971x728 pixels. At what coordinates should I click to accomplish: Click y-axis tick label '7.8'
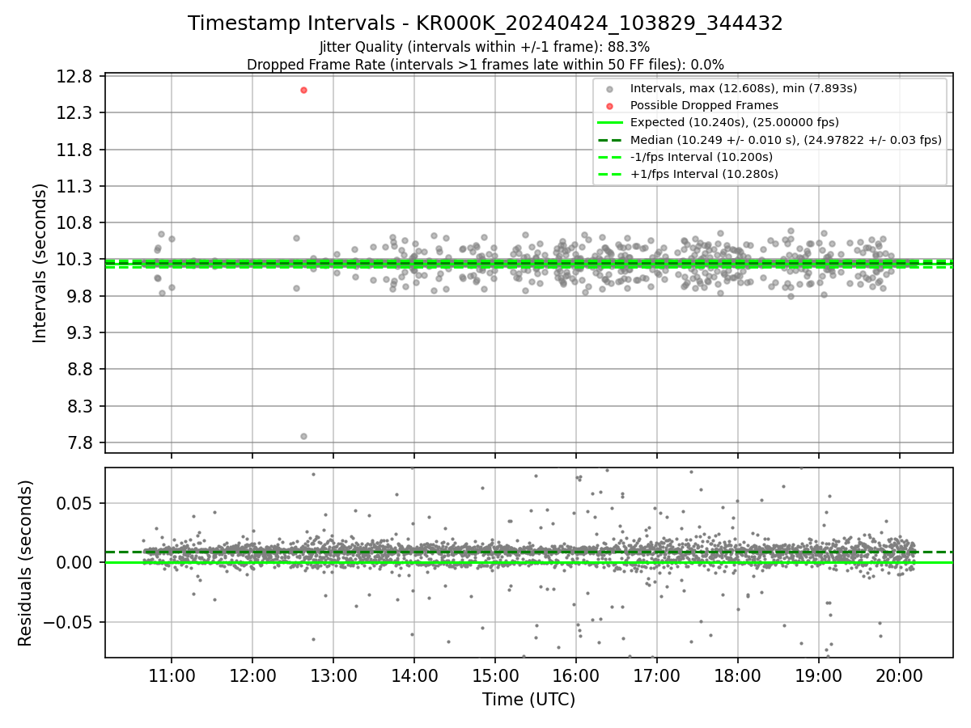(x=80, y=442)
